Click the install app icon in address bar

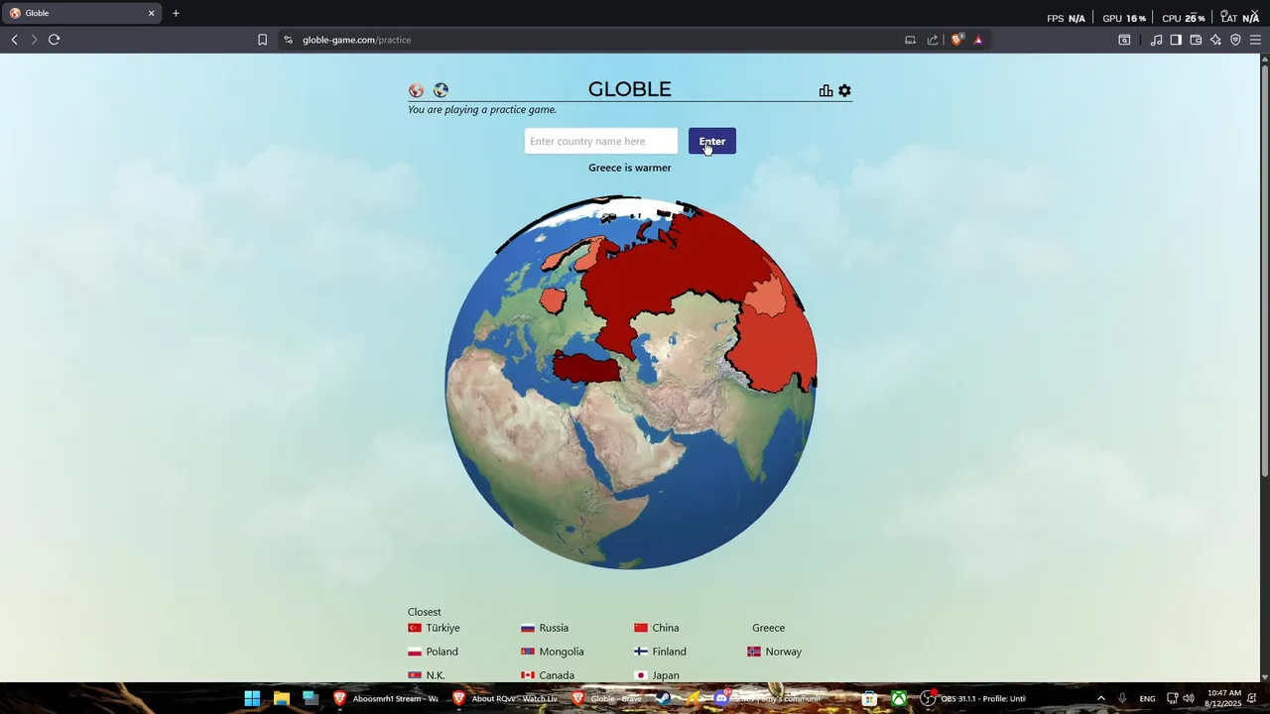[910, 40]
